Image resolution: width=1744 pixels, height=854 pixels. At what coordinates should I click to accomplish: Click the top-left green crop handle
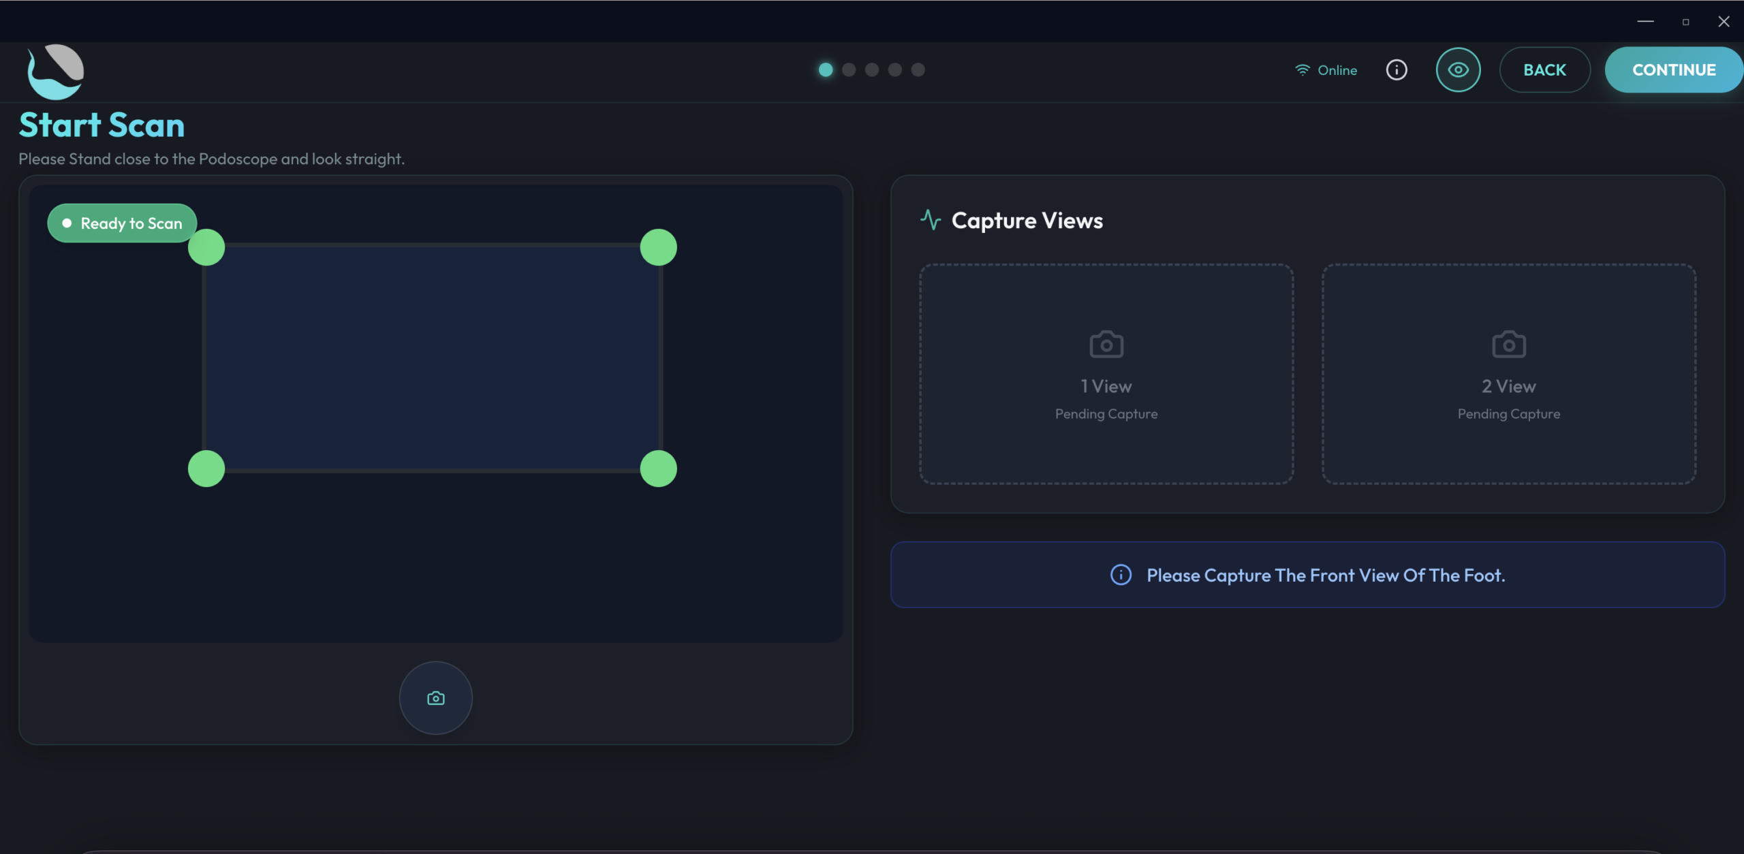point(206,247)
